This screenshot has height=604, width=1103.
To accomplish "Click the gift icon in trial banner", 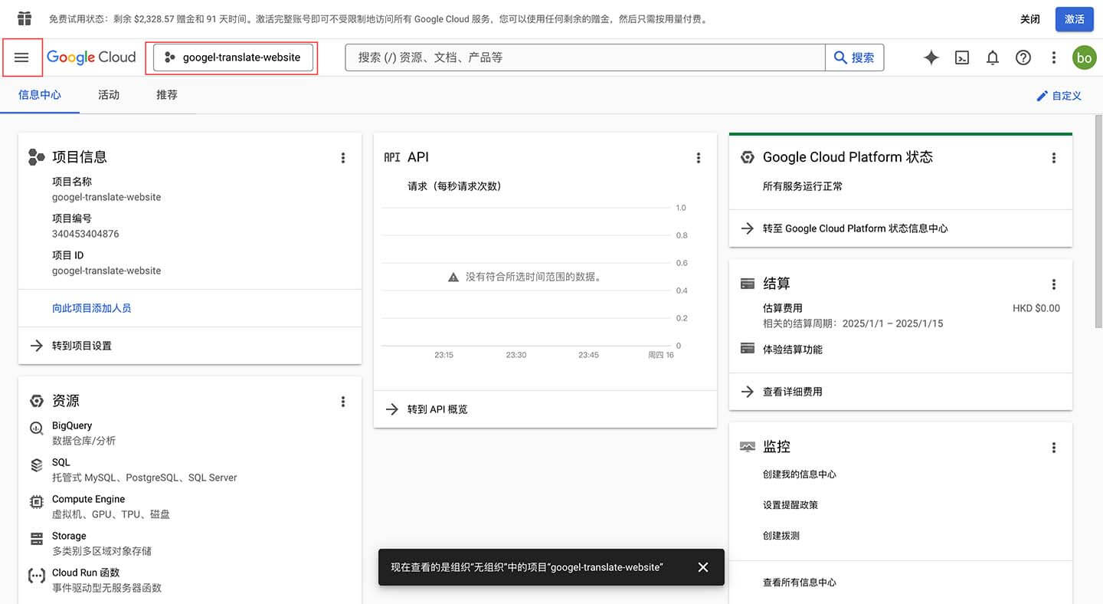I will [x=25, y=18].
